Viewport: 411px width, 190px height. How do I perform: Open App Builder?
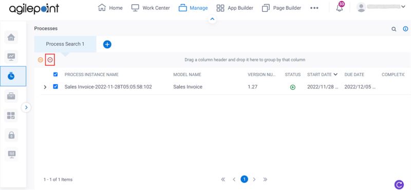tap(235, 8)
